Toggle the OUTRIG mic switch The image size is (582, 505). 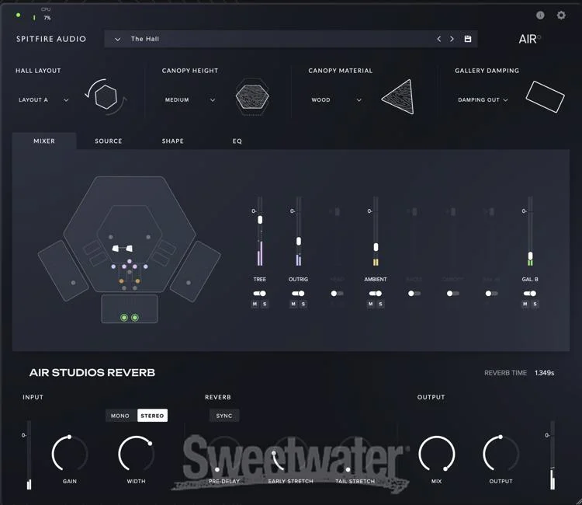coord(297,294)
